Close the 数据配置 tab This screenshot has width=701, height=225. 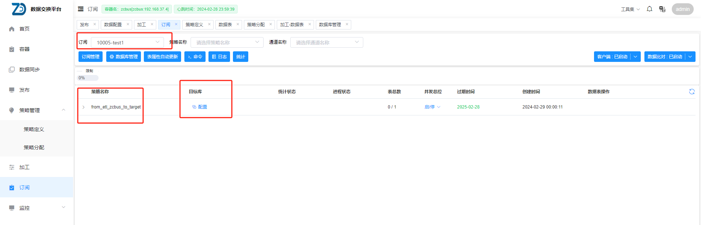tap(128, 24)
